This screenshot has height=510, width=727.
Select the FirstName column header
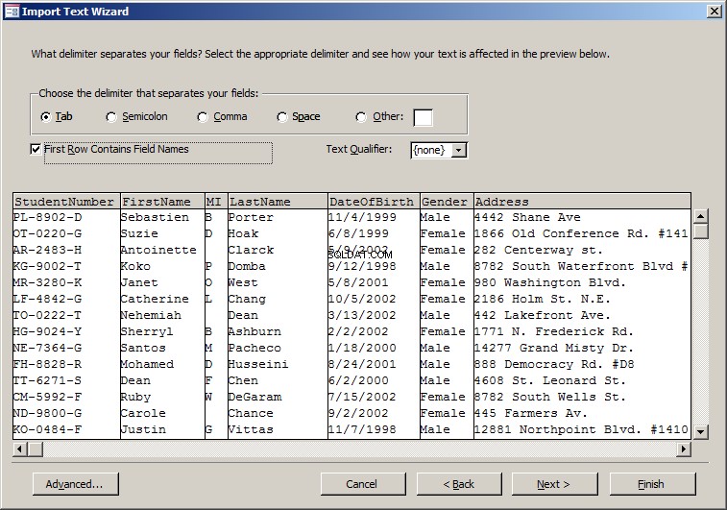[x=162, y=202]
